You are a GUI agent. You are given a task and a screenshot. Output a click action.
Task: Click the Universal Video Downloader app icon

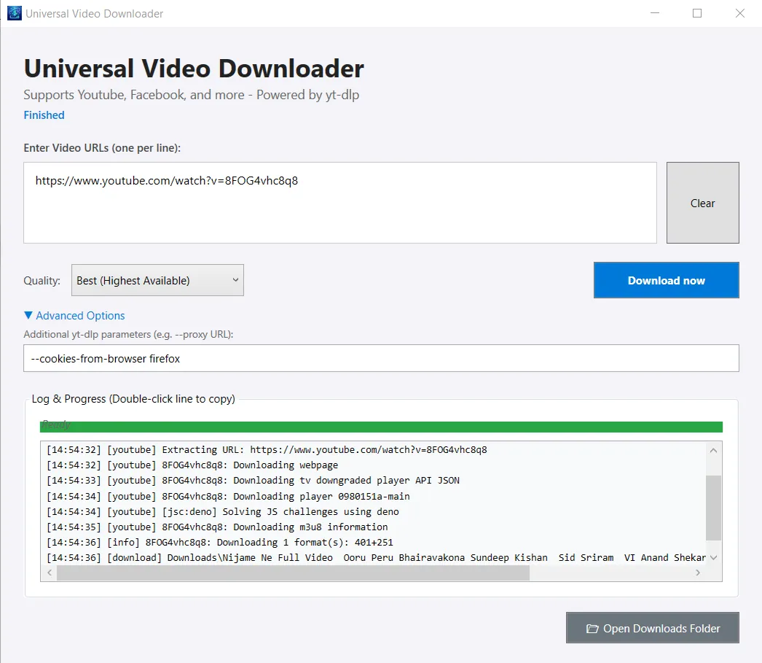pyautogui.click(x=14, y=13)
